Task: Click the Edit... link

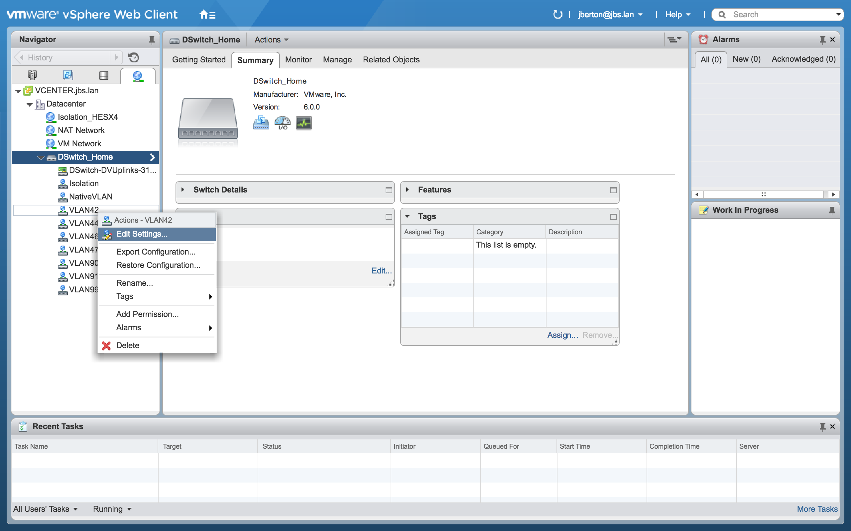Action: 381,271
